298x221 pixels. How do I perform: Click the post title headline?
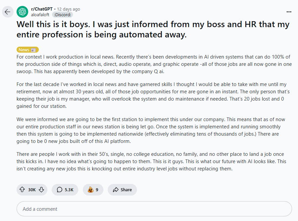click(153, 29)
